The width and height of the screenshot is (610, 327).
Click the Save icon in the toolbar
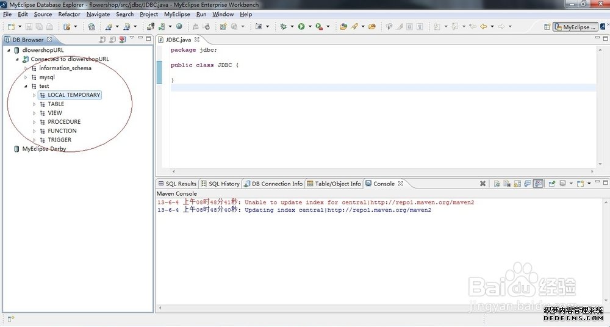tap(29, 27)
